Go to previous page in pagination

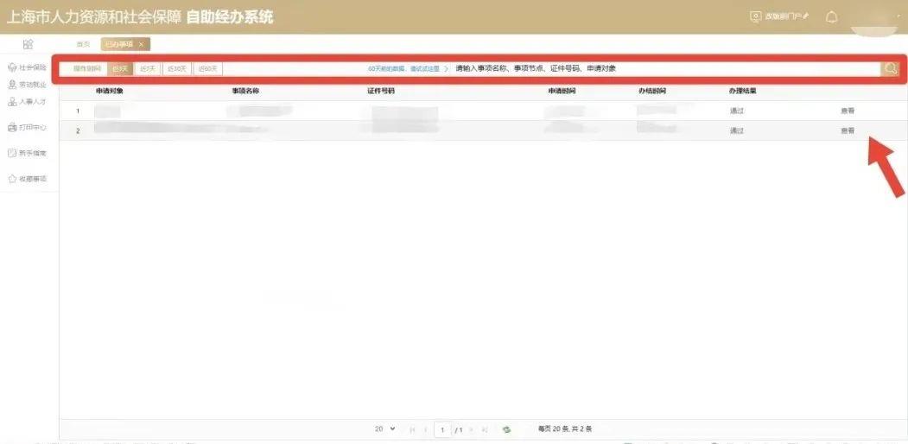[426, 430]
